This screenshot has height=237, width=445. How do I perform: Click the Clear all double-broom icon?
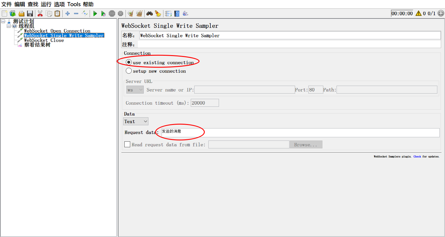[x=139, y=13]
